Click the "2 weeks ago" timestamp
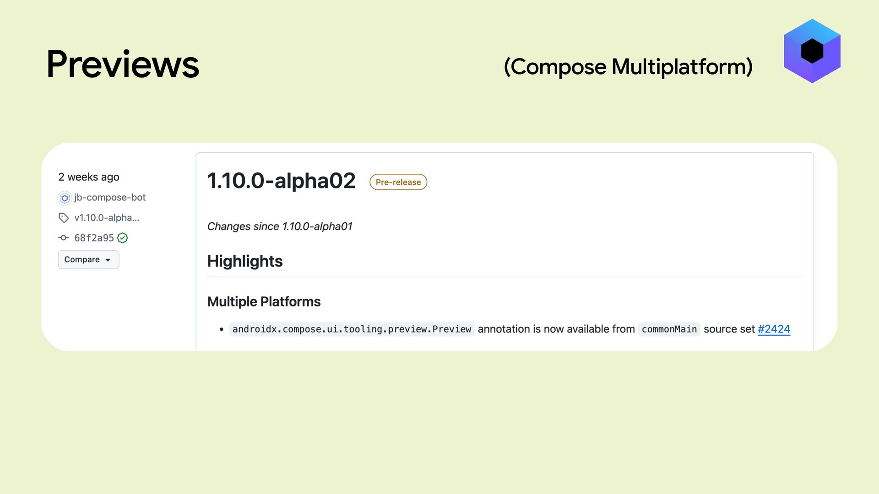 89,177
